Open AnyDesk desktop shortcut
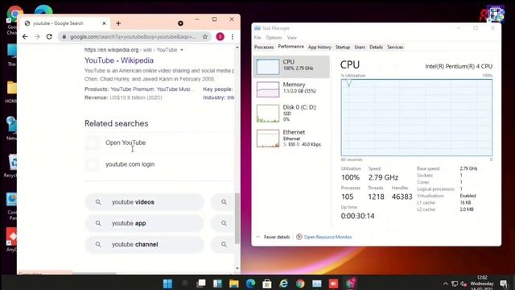Image resolution: width=515 pixels, height=290 pixels. pyautogui.click(x=11, y=240)
